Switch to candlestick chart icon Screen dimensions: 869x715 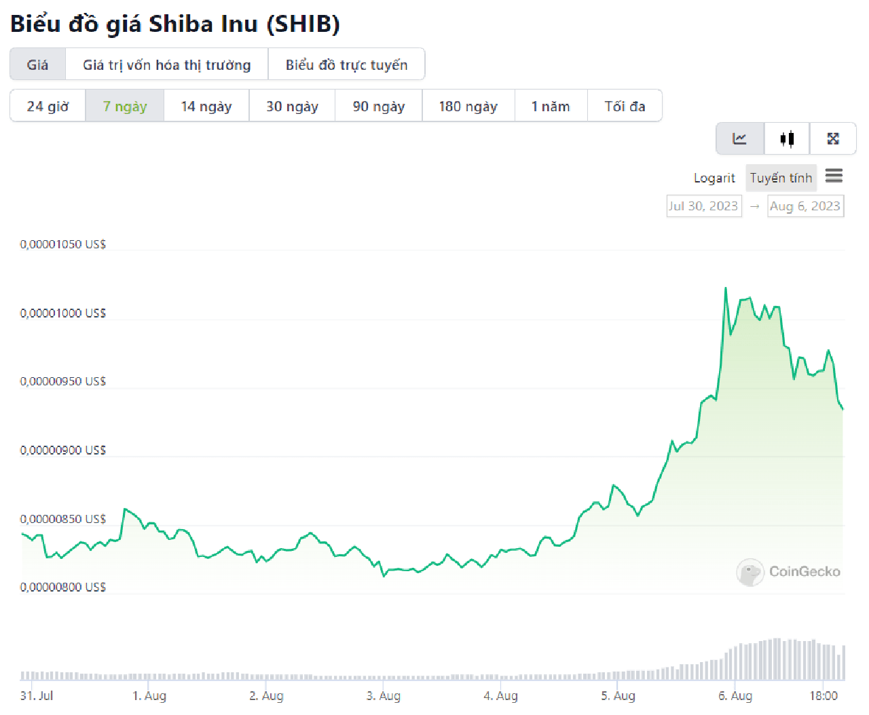(787, 139)
